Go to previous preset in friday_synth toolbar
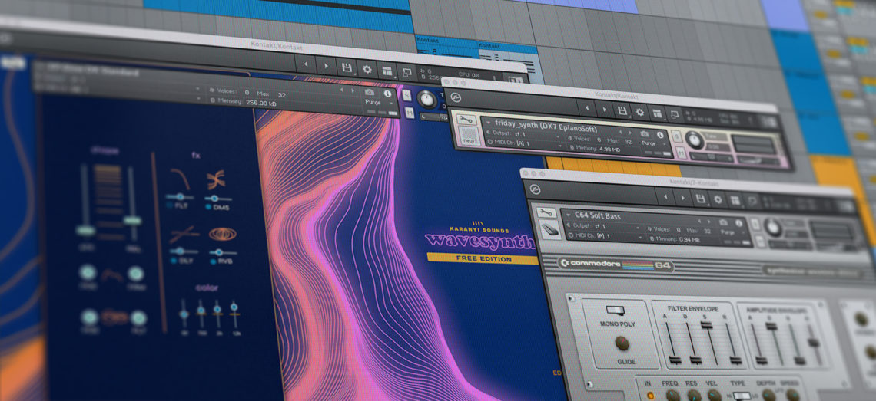 click(x=587, y=110)
